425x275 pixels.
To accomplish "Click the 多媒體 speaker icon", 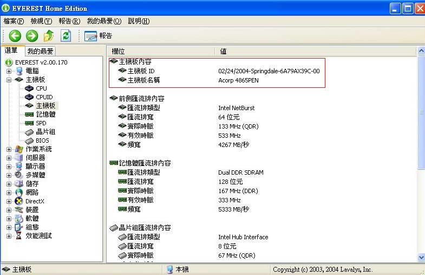I will click(x=19, y=175).
